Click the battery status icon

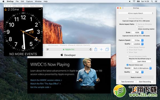click(x=138, y=1)
